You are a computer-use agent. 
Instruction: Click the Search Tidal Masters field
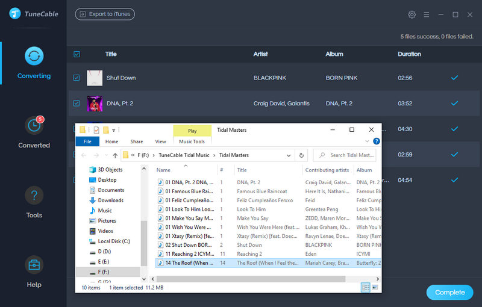pos(344,155)
